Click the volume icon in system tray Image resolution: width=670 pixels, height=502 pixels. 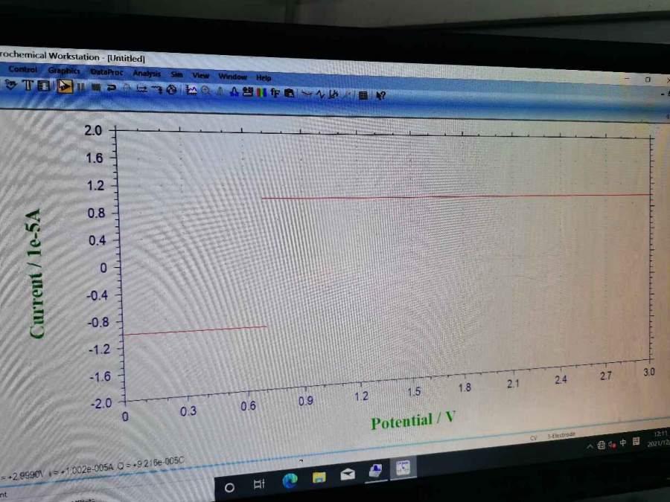[612, 445]
